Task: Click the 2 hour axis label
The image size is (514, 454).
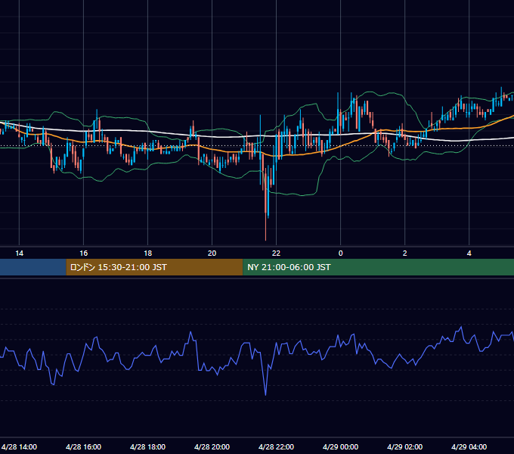Action: point(405,253)
